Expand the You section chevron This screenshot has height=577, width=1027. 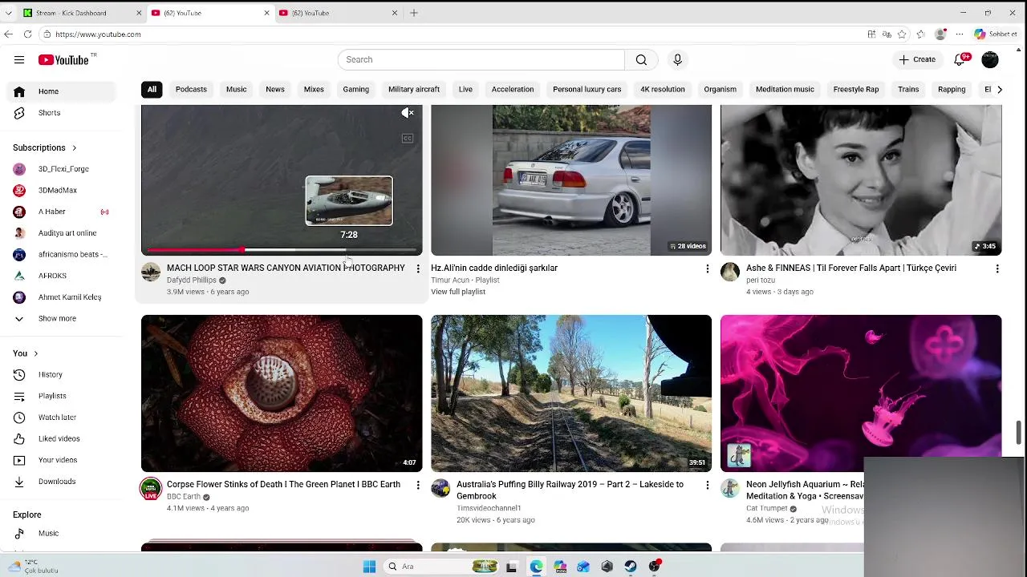pyautogui.click(x=35, y=353)
